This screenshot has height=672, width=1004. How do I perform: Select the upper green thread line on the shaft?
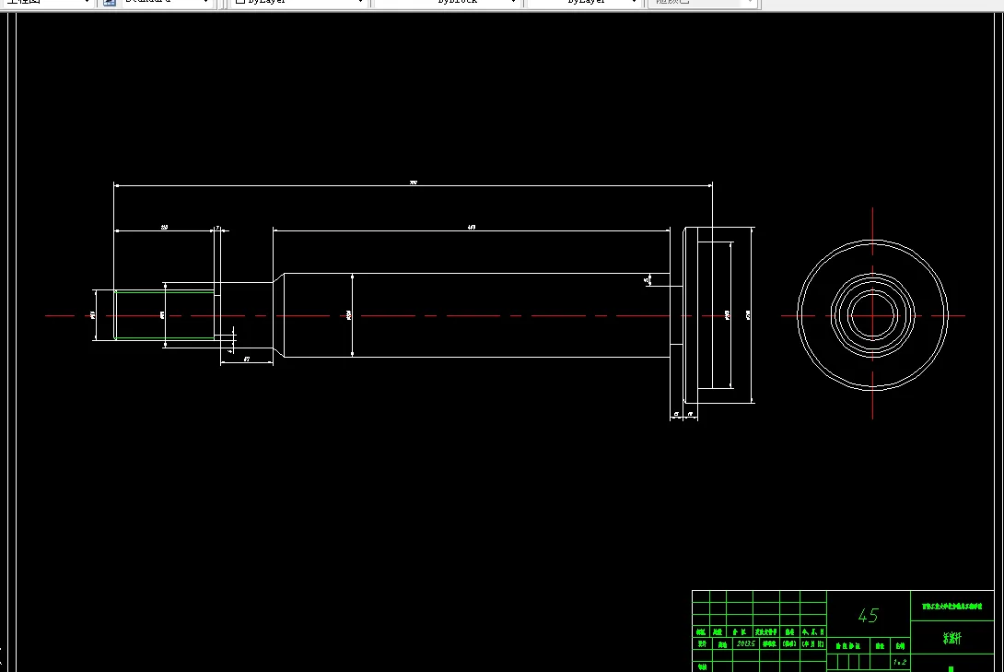click(x=165, y=291)
